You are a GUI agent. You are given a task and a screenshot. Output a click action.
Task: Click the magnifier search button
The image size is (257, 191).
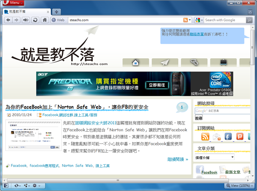[x=249, y=20]
